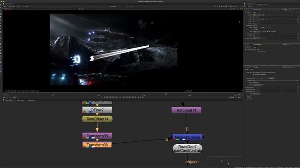Select the TimeOffset14 node
The width and height of the screenshot is (300, 168).
[x=97, y=119]
